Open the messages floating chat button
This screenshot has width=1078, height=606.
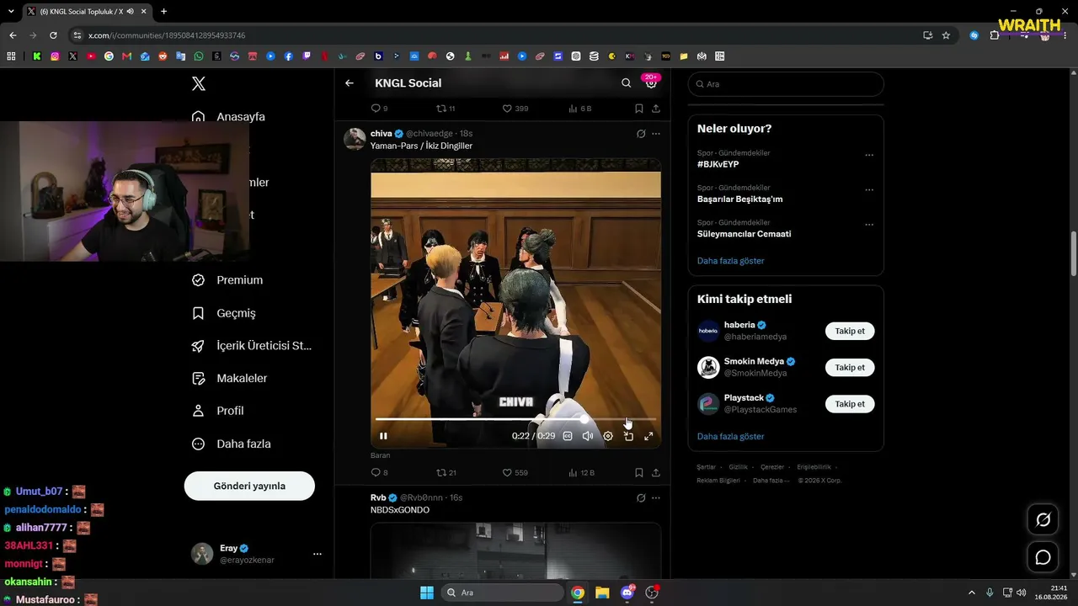point(1043,557)
